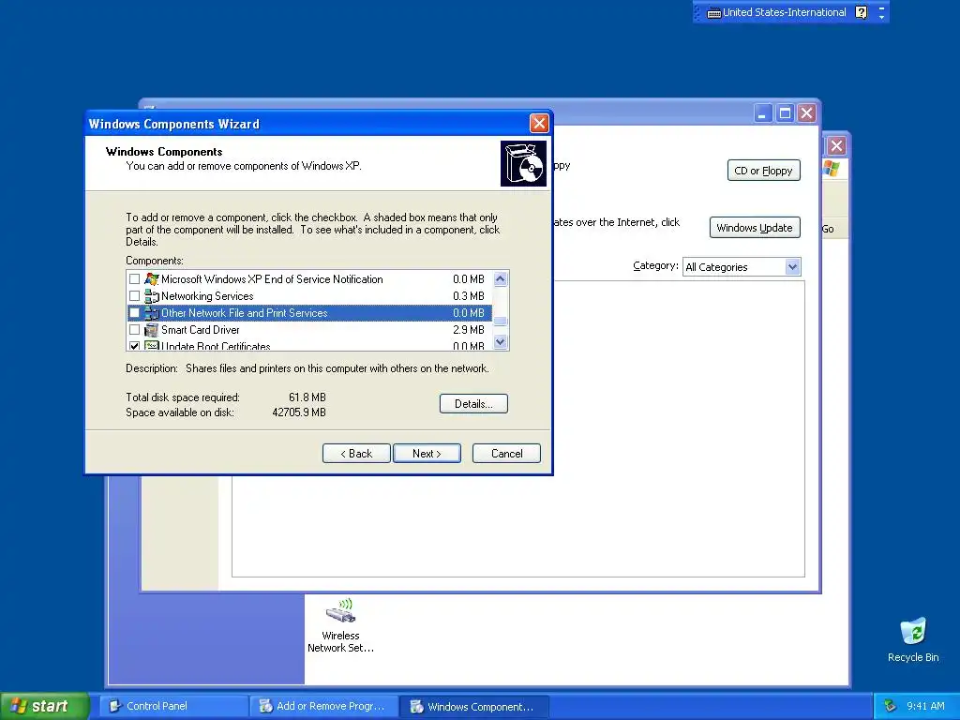Click the system tray notification icon
Image resolution: width=960 pixels, height=720 pixels.
click(891, 706)
